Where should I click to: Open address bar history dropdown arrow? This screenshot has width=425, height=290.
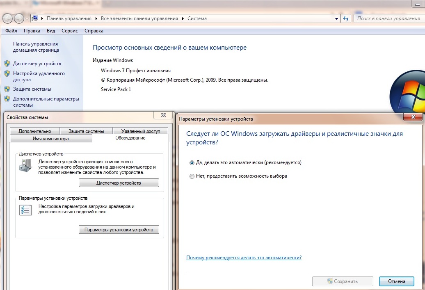336,18
